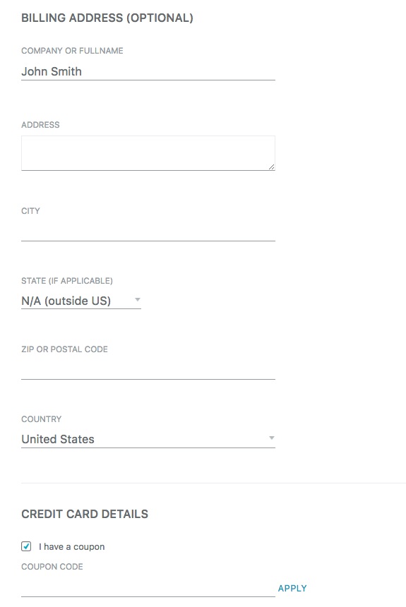Click the COUPON CODE label

pos(52,566)
